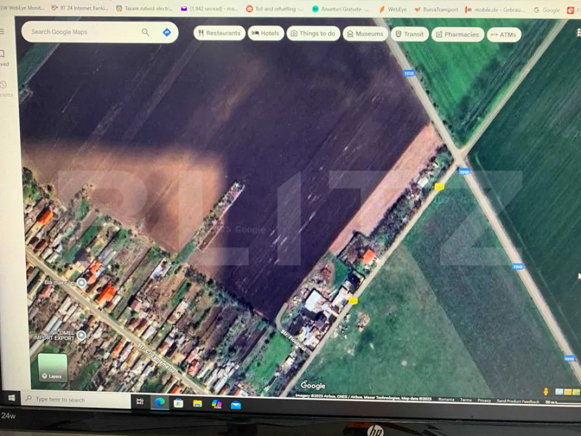Screen dimensions: 581x436
Task: Open the hamburger menu in Google Maps
Action: point(2,31)
